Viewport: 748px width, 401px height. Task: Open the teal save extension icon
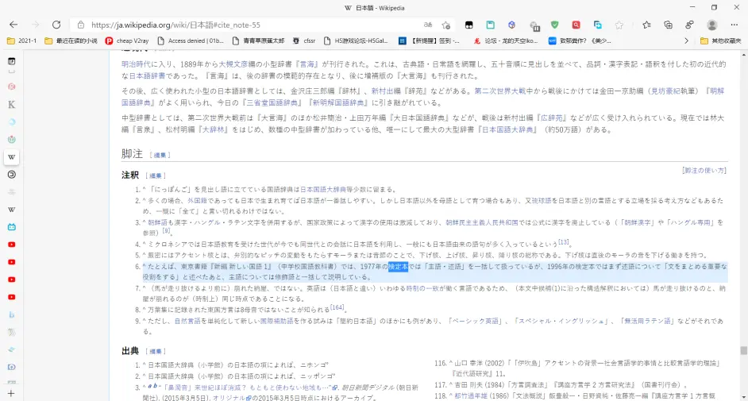click(x=491, y=25)
